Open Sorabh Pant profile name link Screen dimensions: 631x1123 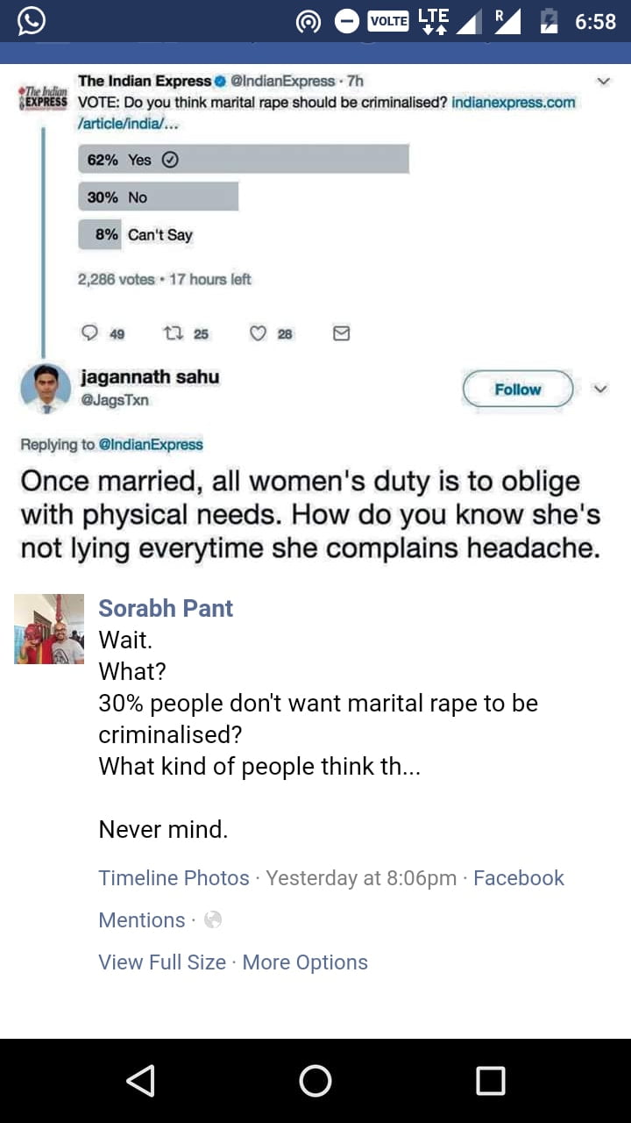(x=166, y=608)
